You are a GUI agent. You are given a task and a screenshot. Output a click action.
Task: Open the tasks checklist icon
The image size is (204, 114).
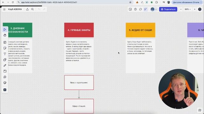[x=130, y=9]
